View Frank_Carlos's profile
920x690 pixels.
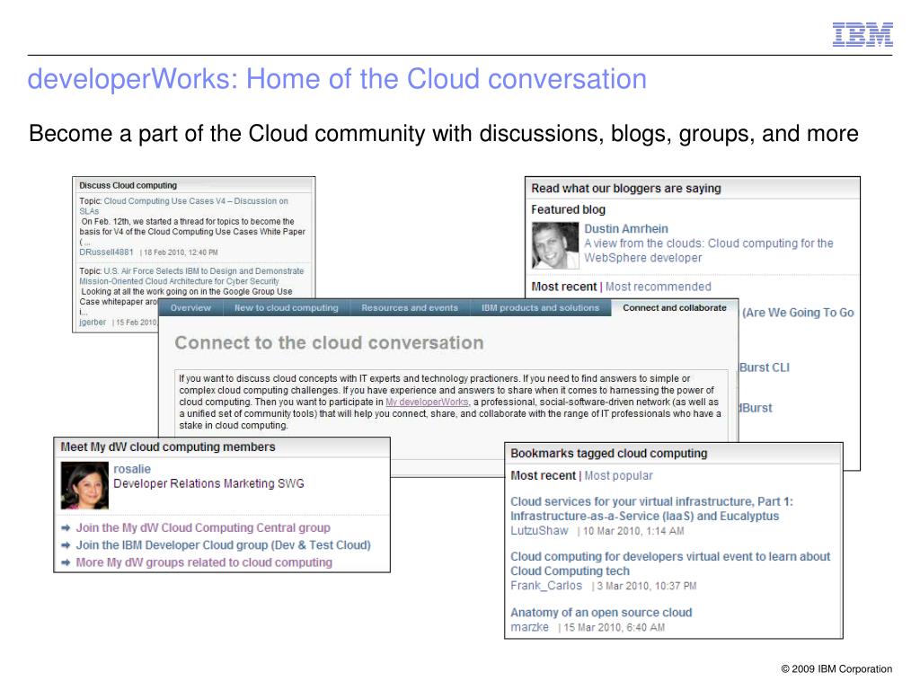[546, 586]
